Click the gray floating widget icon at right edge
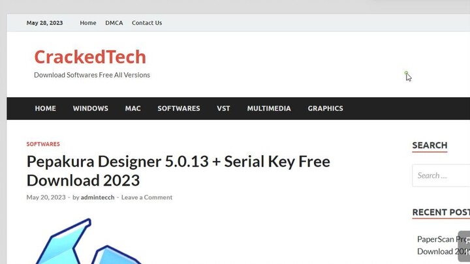Screen dimensions: 470x264 [x=464, y=246]
